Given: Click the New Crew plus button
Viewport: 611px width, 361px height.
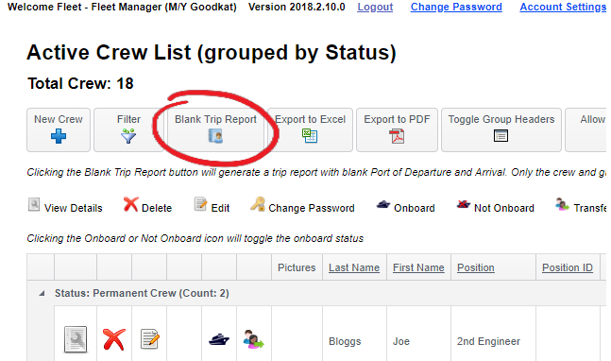Looking at the screenshot, I should click(x=59, y=129).
